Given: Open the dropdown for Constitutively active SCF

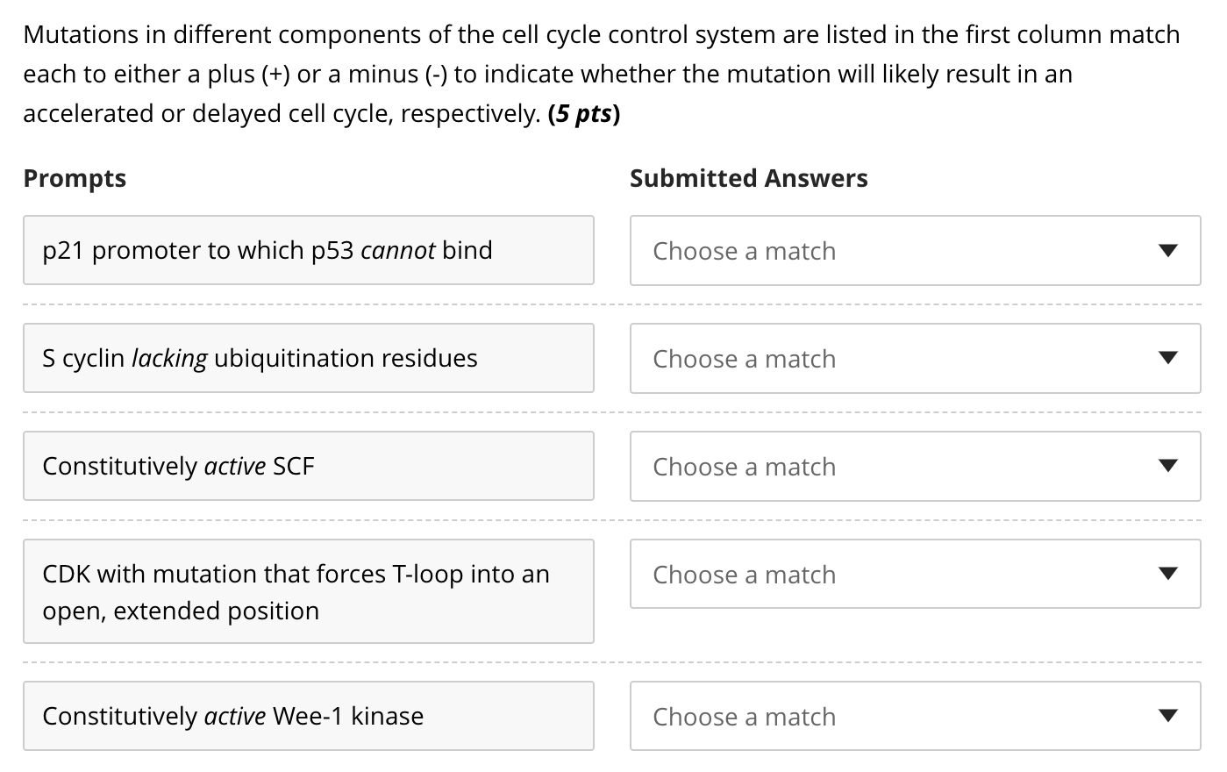Looking at the screenshot, I should 914,467.
